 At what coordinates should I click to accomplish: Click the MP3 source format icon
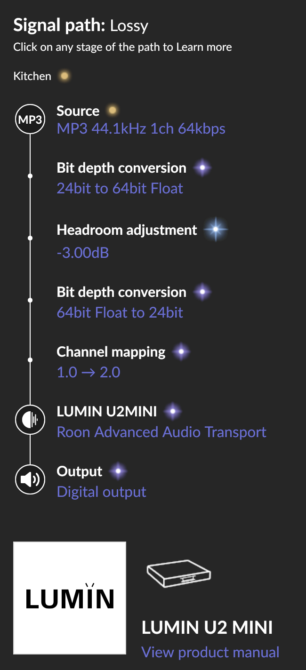(30, 120)
